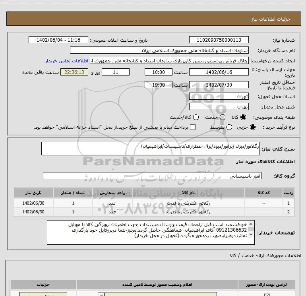This screenshot has width=306, height=296.
Task: Click row 1 need date 1402/06/30
Action: (x=33, y=203)
